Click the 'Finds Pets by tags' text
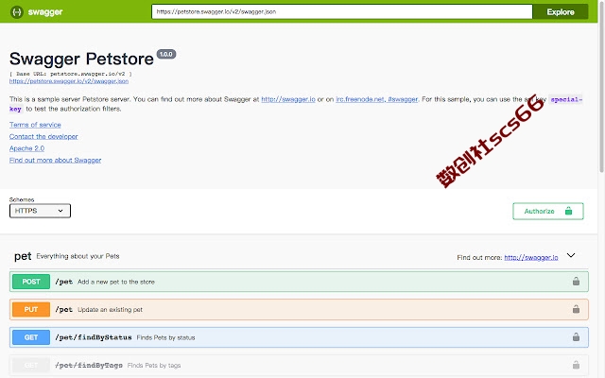605x378 pixels. (154, 366)
